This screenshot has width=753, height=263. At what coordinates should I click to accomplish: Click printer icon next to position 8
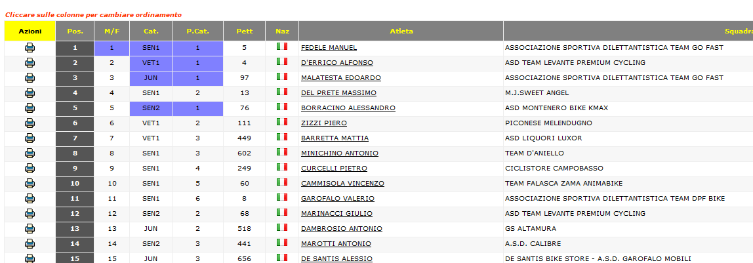point(30,153)
